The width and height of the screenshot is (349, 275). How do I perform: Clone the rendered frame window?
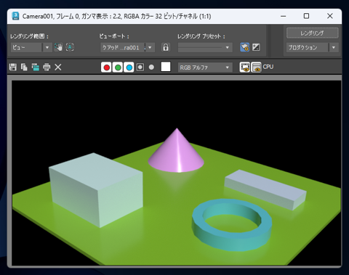[36, 67]
